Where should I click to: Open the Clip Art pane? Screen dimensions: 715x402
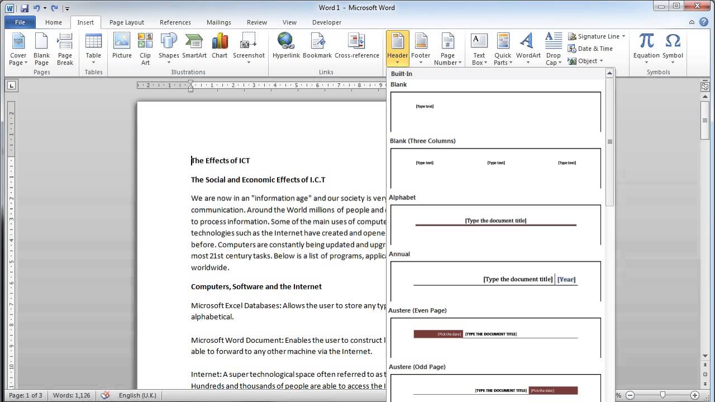pyautogui.click(x=145, y=49)
